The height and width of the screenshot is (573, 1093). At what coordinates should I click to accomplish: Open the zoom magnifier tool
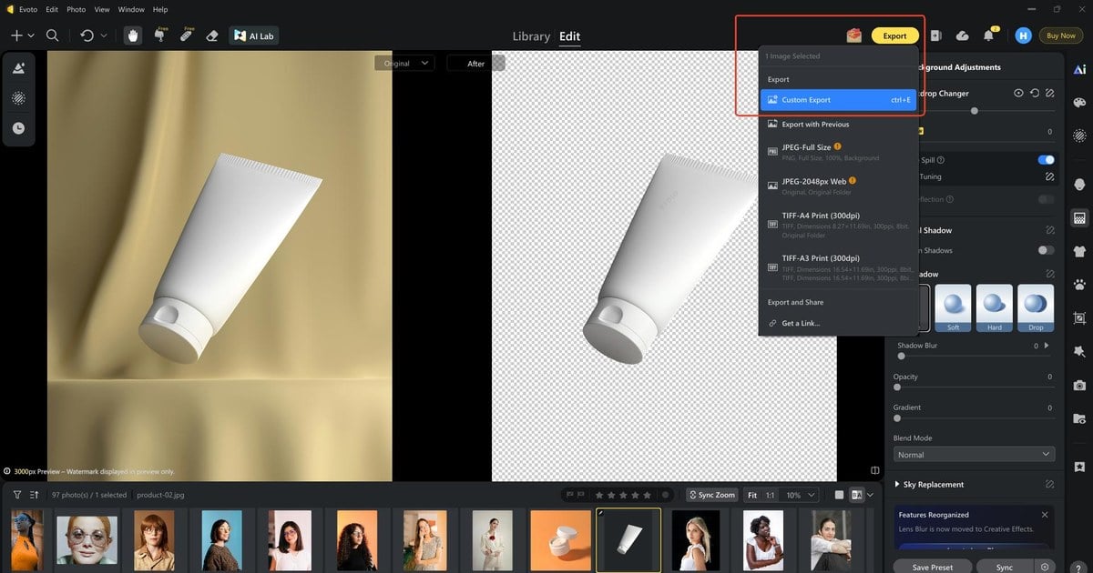pos(52,35)
